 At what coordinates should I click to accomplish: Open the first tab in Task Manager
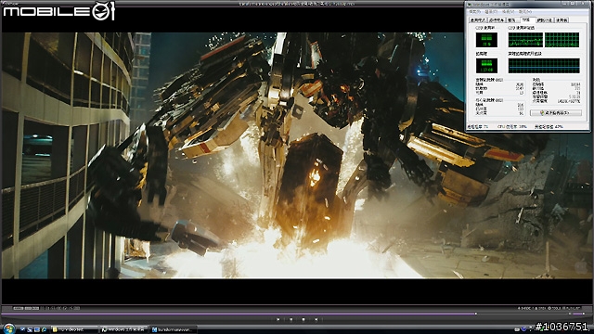click(477, 20)
